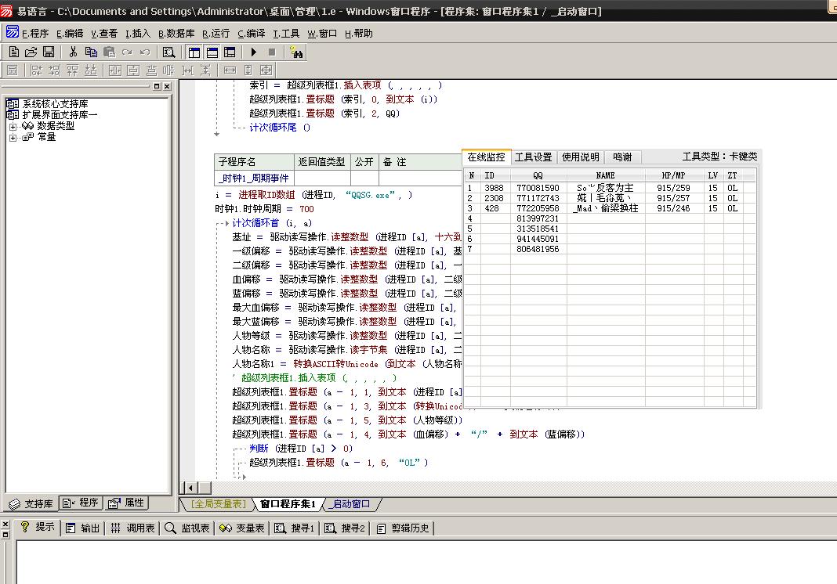
Task: Select the 使用说明 tab in overlay window
Action: click(x=580, y=157)
